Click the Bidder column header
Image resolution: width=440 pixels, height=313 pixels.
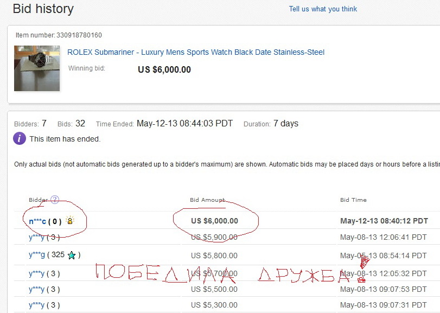pyautogui.click(x=38, y=200)
